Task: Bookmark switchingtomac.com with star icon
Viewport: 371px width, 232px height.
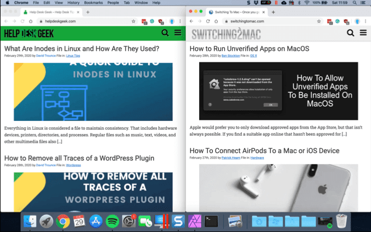Action: 319,21
